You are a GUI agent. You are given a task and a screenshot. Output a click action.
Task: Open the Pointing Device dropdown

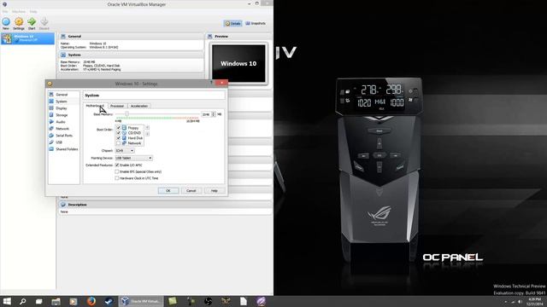(133, 158)
